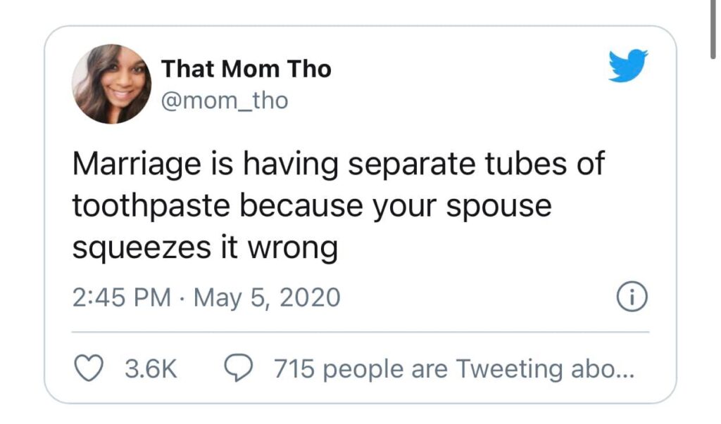Click the display name That Mom Tho
Image resolution: width=721 pixels, height=424 pixels.
tap(246, 69)
